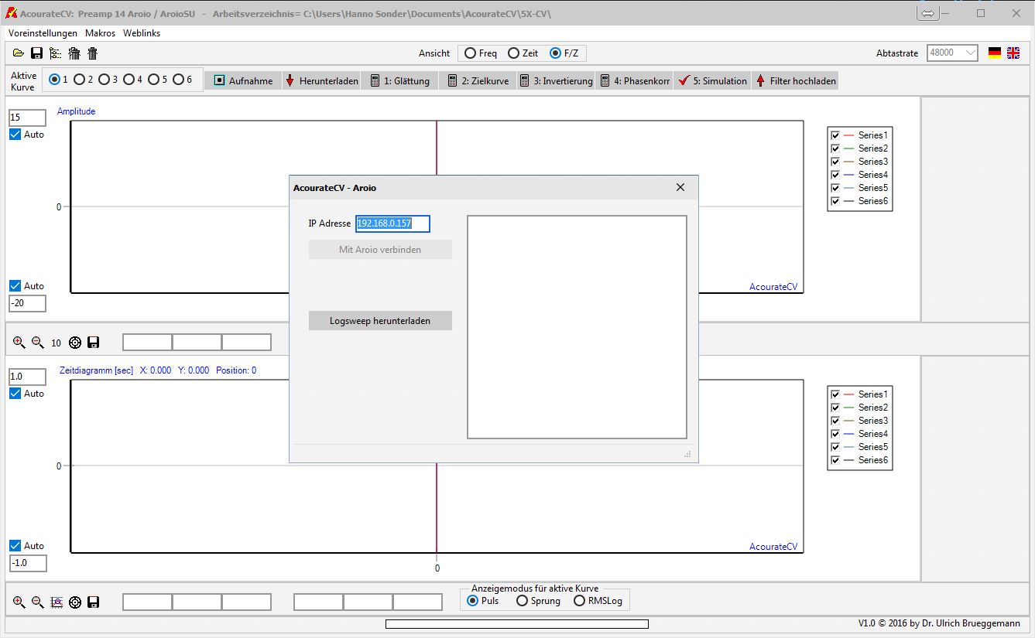Zoom out on the Zeitdiagramm chart

37,602
